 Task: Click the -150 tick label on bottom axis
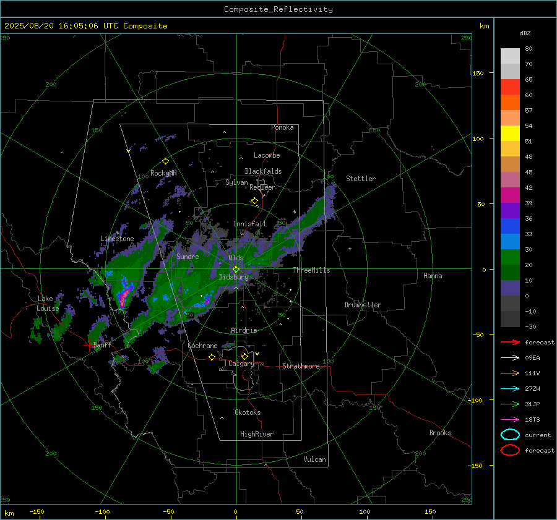coord(37,511)
